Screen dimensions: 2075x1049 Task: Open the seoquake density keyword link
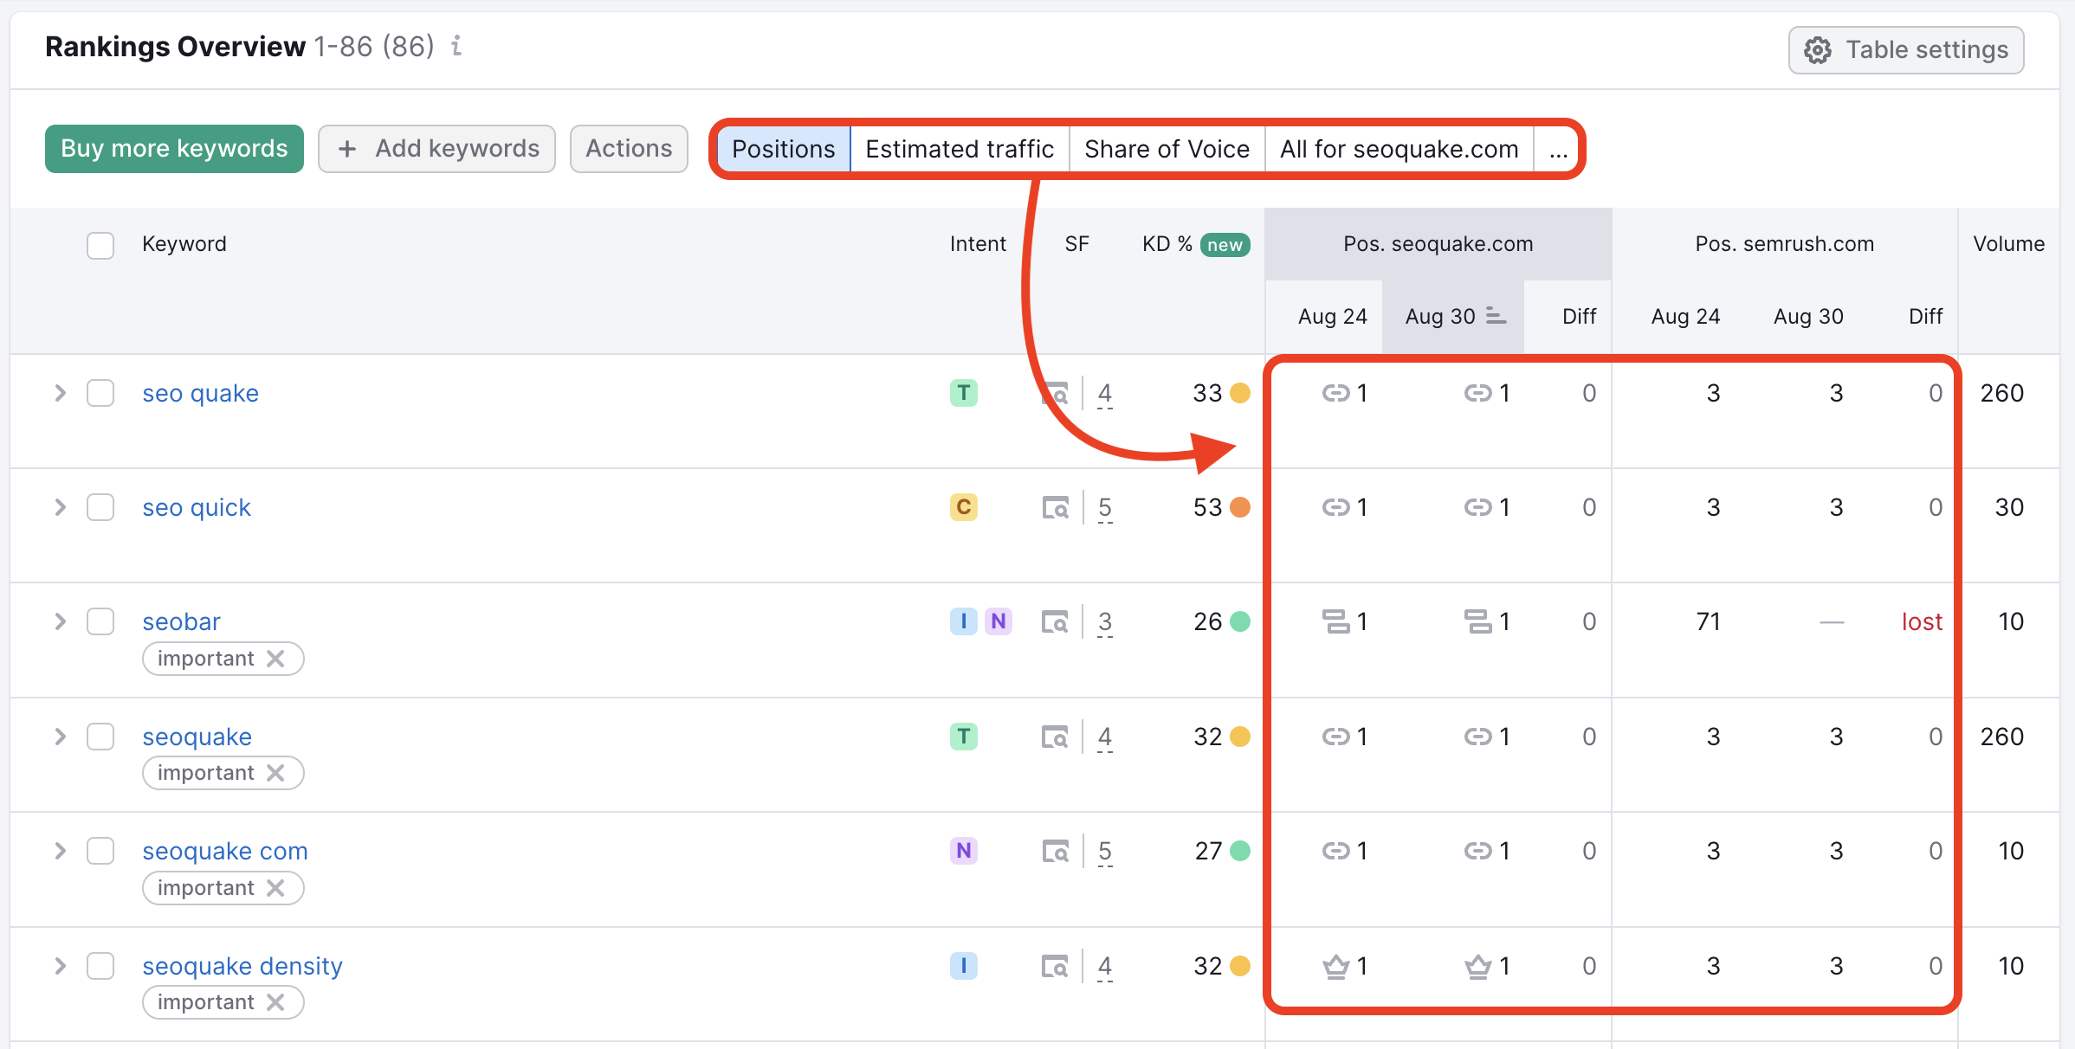(x=242, y=966)
